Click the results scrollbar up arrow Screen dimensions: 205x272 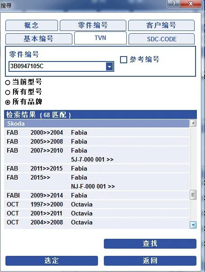pos(193,123)
